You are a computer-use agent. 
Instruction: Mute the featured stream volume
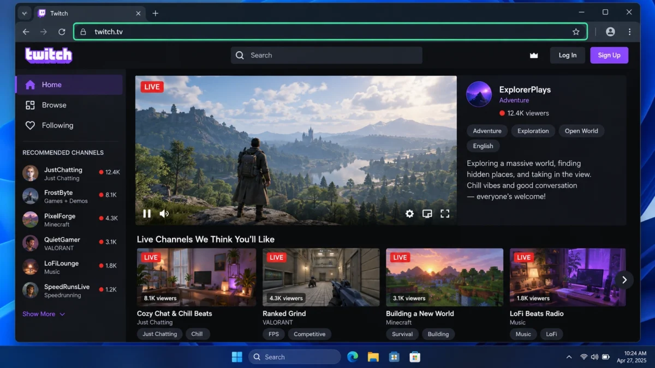pyautogui.click(x=164, y=214)
